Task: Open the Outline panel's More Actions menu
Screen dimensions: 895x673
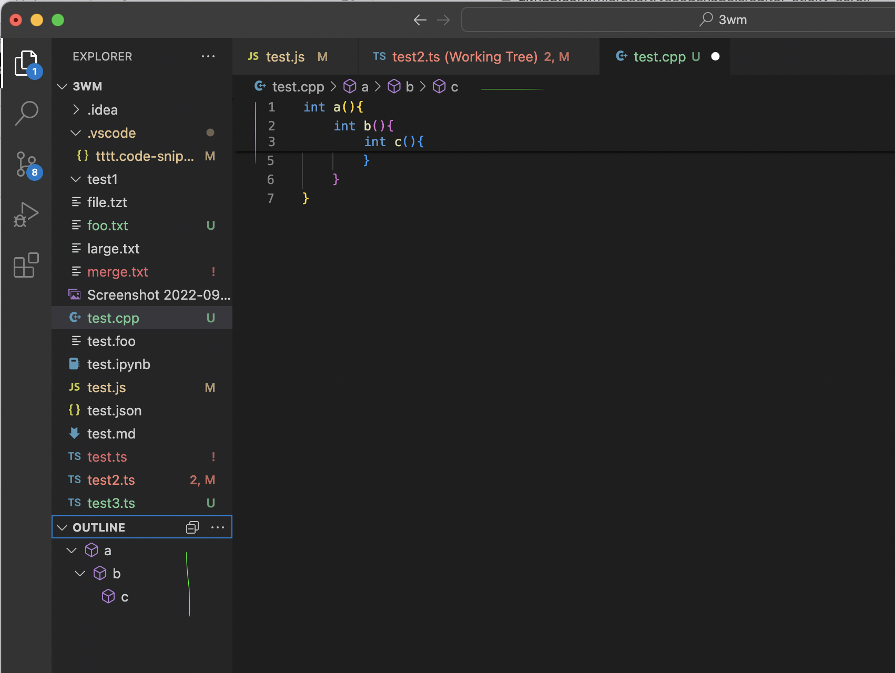Action: (x=218, y=527)
